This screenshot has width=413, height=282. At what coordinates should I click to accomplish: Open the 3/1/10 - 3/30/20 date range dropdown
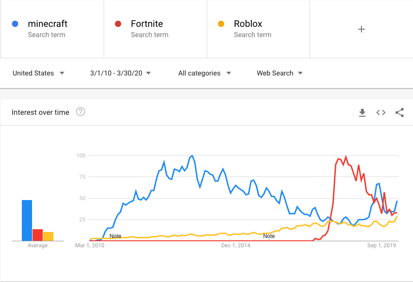click(119, 73)
